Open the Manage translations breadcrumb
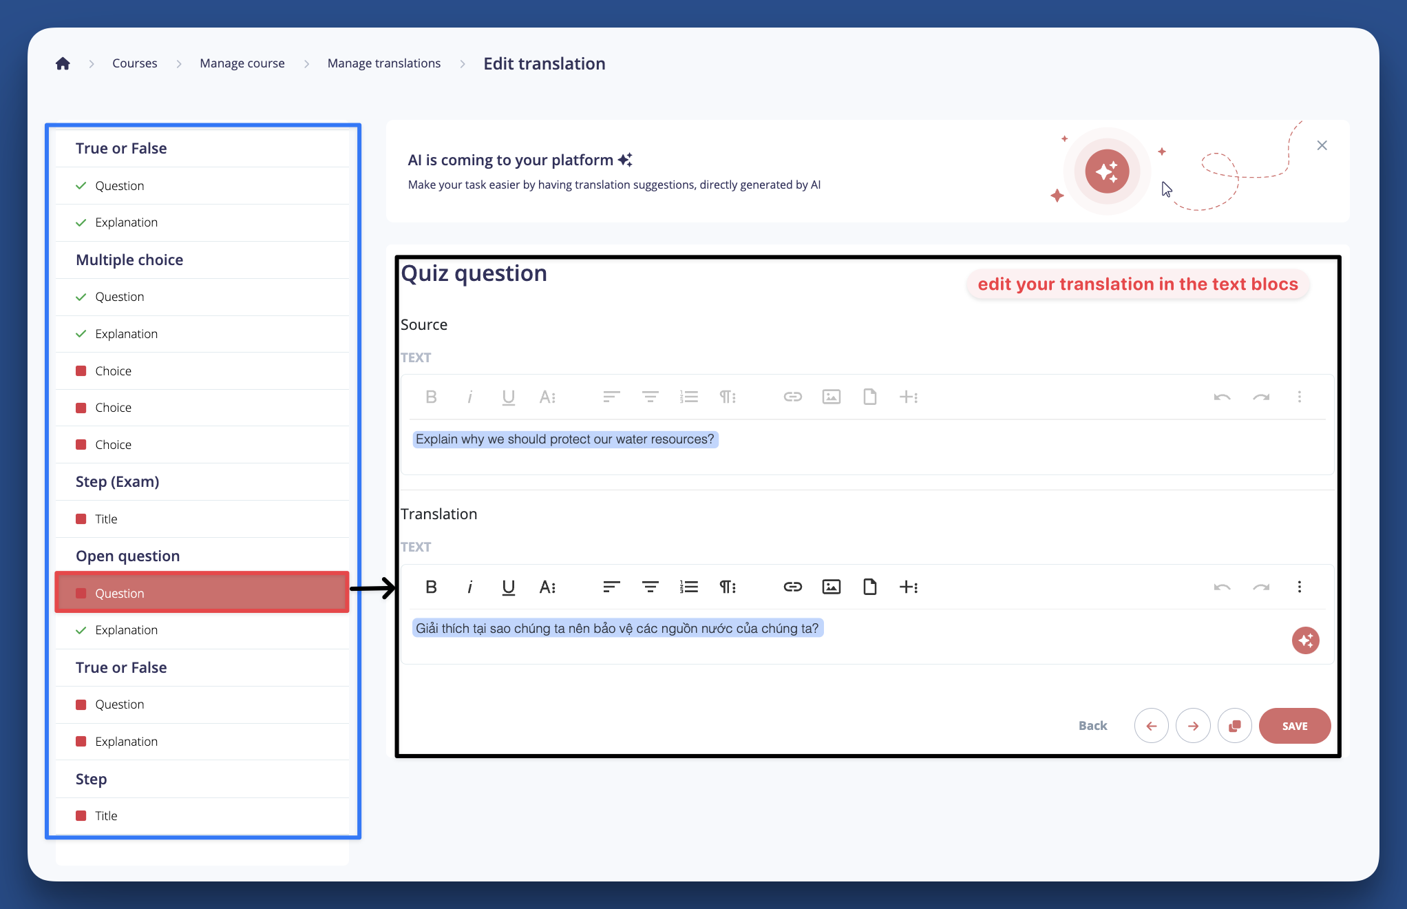Viewport: 1407px width, 909px height. [383, 63]
